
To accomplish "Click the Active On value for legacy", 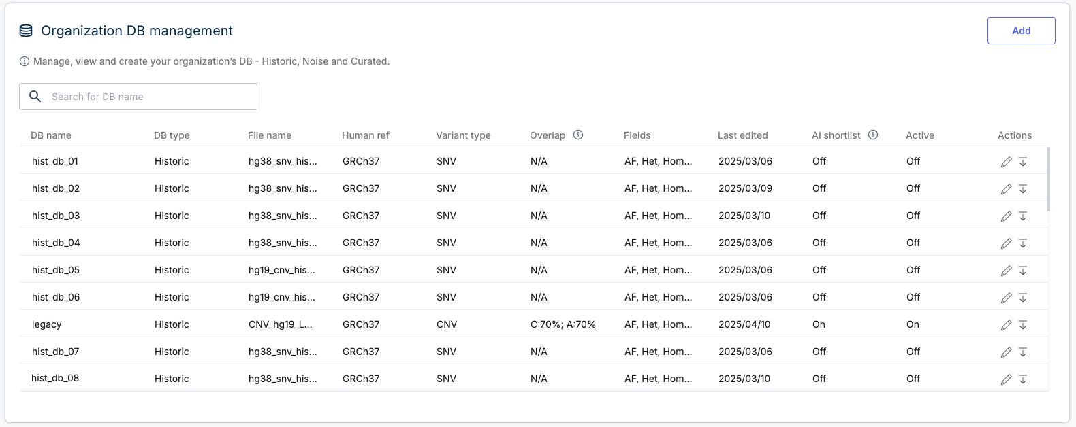I will coord(913,324).
